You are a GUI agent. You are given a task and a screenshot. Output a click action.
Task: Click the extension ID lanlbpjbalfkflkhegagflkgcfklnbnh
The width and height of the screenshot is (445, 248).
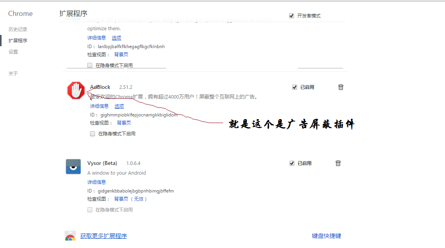[131, 47]
